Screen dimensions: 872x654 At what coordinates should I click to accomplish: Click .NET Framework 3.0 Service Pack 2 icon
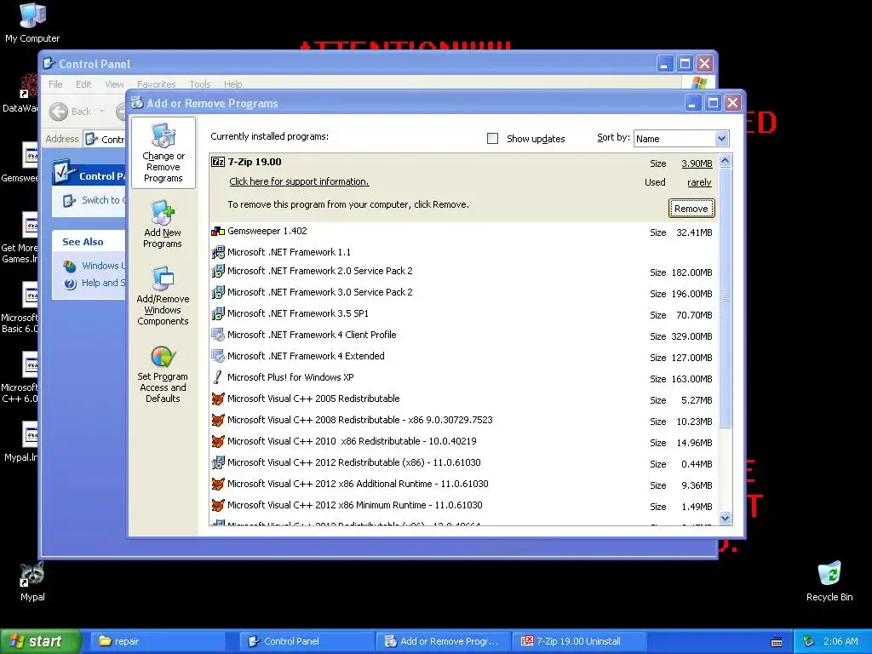[x=218, y=292]
